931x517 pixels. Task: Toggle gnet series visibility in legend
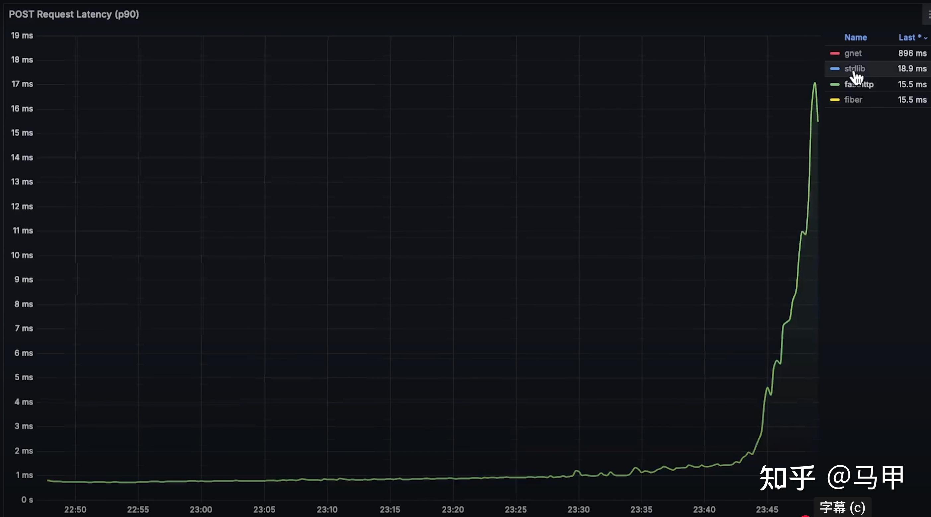pos(853,53)
